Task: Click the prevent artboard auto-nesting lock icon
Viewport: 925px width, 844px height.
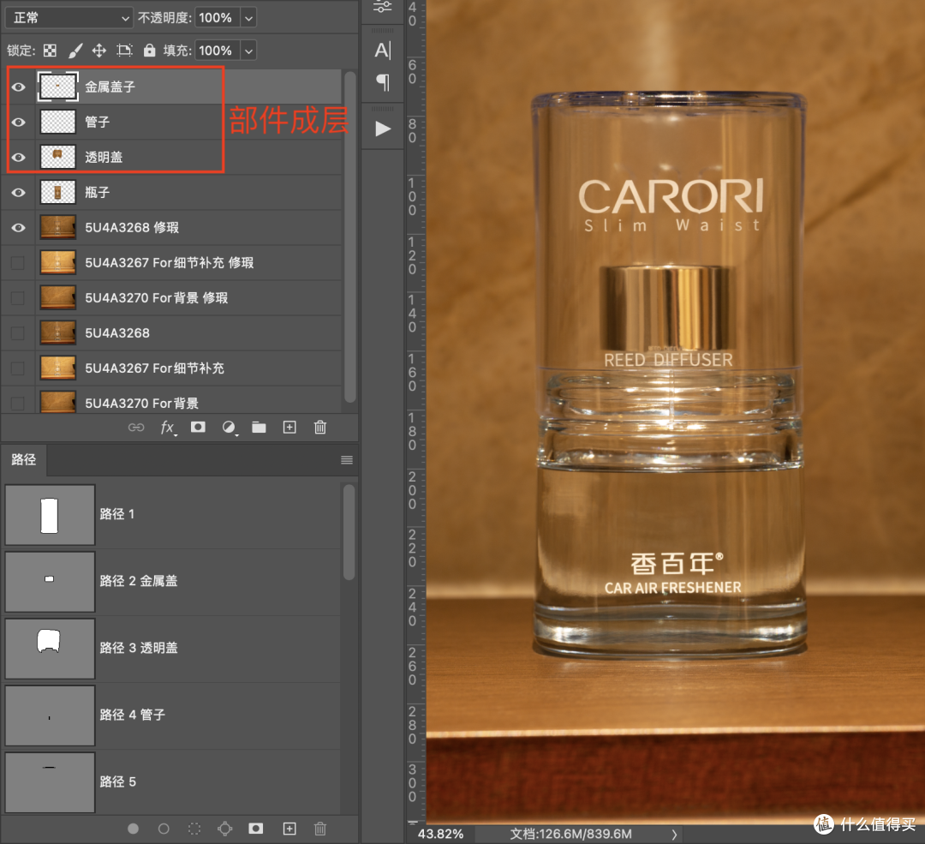Action: click(124, 51)
